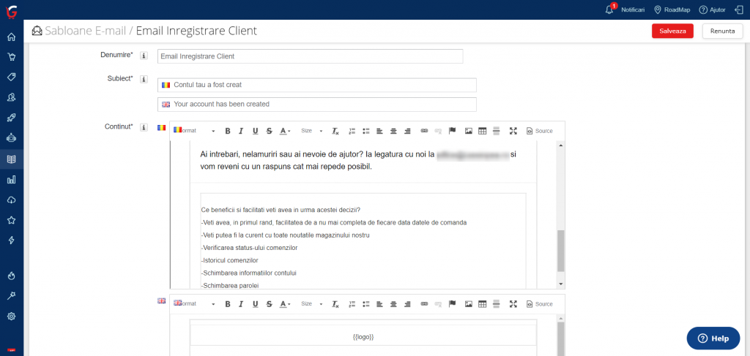Insert horizontal line in the Romanian editor
750x356 pixels.
point(496,131)
